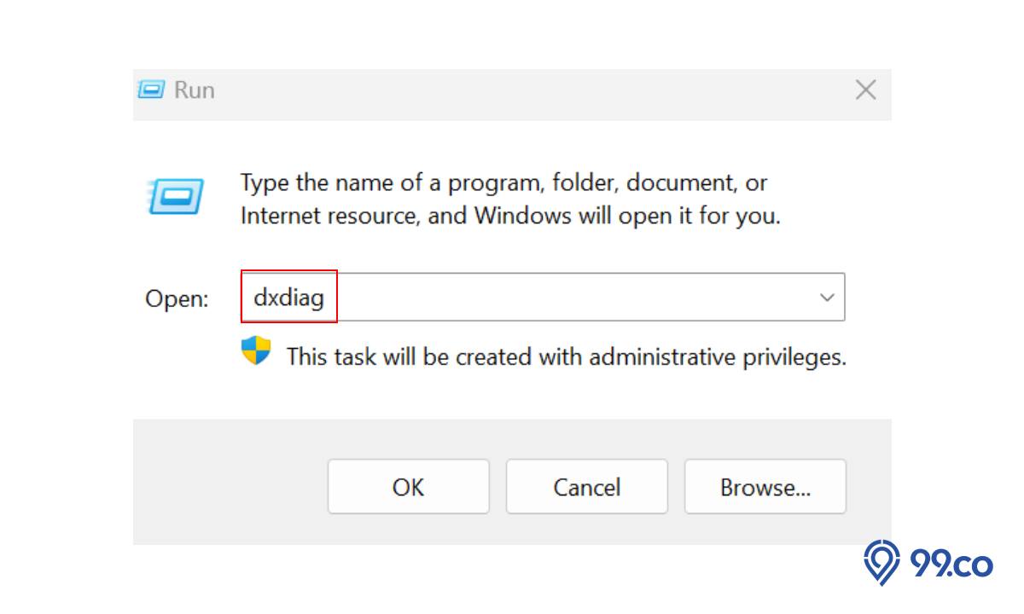This screenshot has height=614, width=1024.
Task: Click the "Run" title text
Action: (x=195, y=90)
